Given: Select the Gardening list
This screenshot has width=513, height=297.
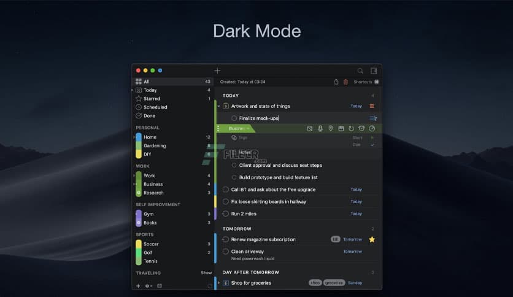Looking at the screenshot, I should tap(173, 145).
